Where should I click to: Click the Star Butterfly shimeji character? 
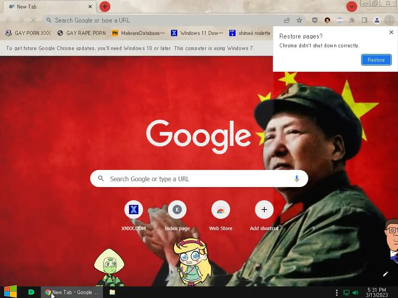pos(192,262)
